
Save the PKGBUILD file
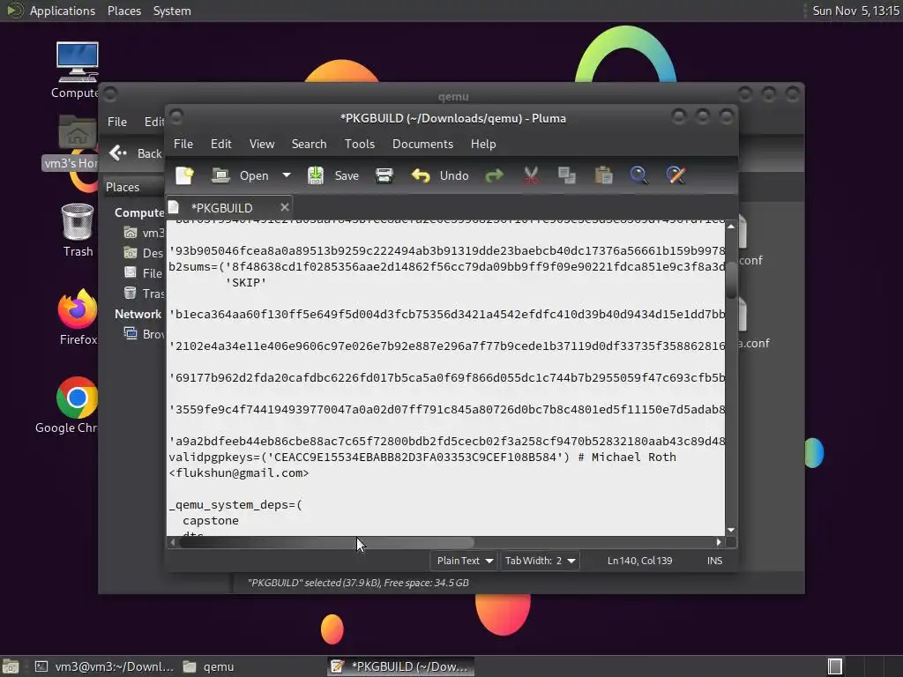(x=332, y=175)
